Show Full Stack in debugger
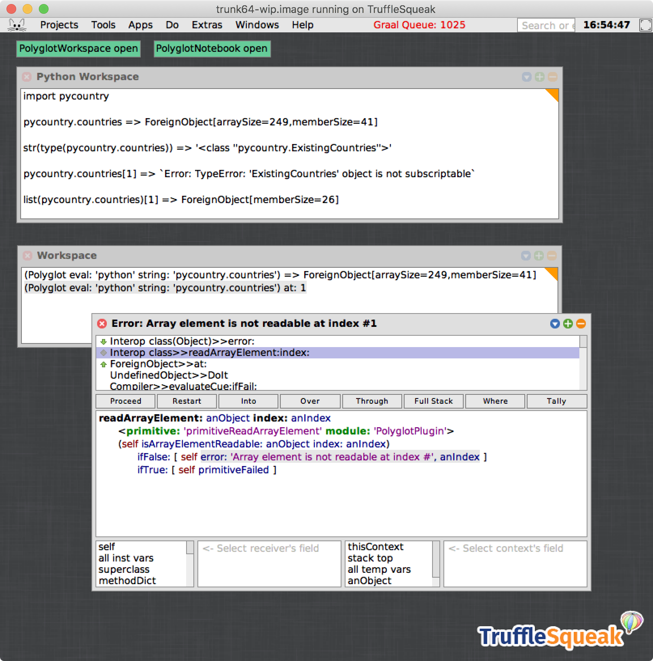 click(433, 401)
